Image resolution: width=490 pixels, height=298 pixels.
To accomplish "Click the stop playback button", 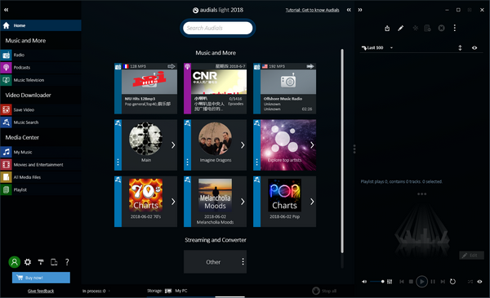I will (411, 282).
